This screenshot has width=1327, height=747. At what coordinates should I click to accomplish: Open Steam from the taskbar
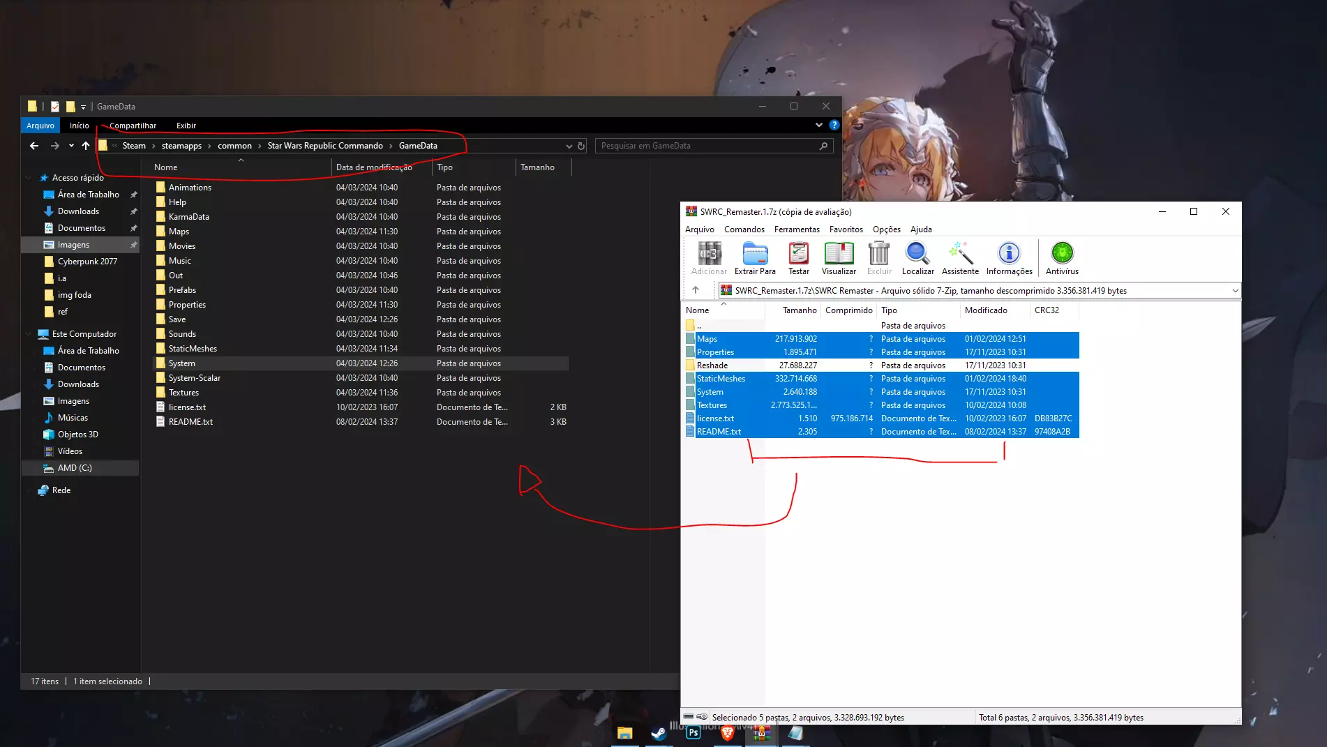point(658,733)
